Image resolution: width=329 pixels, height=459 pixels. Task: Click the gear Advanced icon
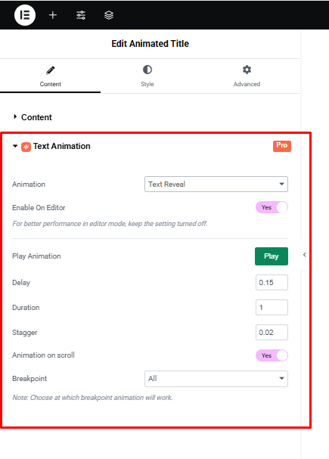coord(247,70)
